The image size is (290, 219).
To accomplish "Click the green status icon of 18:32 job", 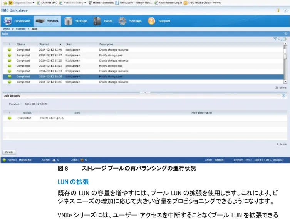I will point(9,71).
